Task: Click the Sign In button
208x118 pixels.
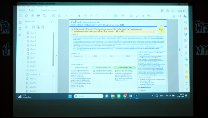Action: coord(181,11)
